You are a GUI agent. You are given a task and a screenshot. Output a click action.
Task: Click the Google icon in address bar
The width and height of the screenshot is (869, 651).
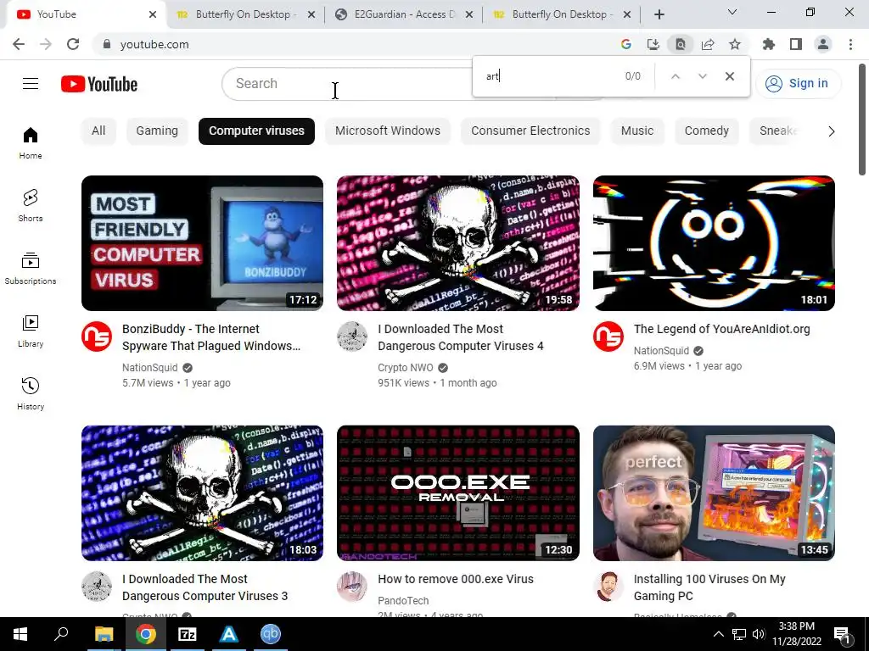point(626,44)
